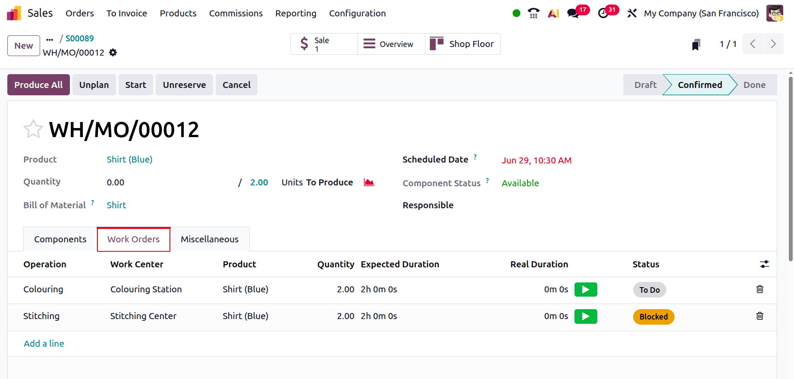
Task: Open the S00089 breadcrumb link
Action: click(x=80, y=38)
